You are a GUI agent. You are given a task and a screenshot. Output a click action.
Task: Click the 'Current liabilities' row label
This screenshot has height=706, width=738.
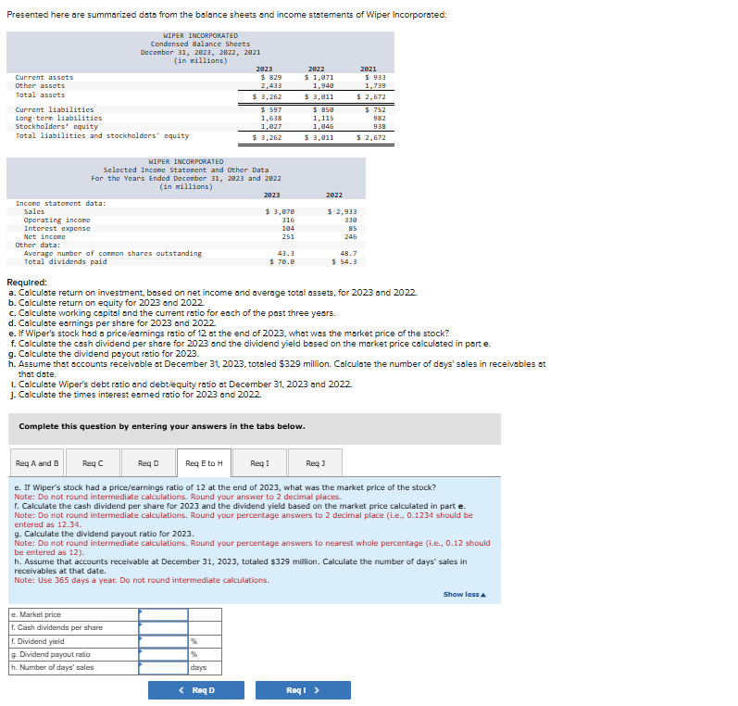tap(55, 109)
